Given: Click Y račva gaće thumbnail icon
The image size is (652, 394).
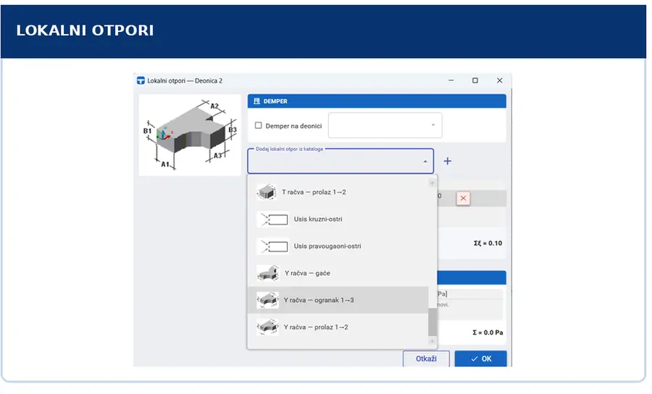Looking at the screenshot, I should (268, 273).
